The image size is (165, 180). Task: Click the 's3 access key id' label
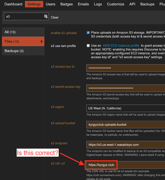[x=62, y=67]
